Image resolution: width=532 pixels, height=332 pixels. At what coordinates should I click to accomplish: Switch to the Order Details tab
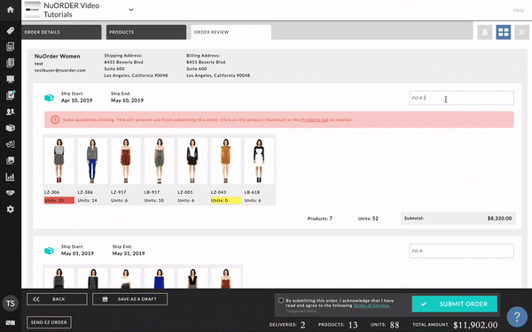[61, 32]
